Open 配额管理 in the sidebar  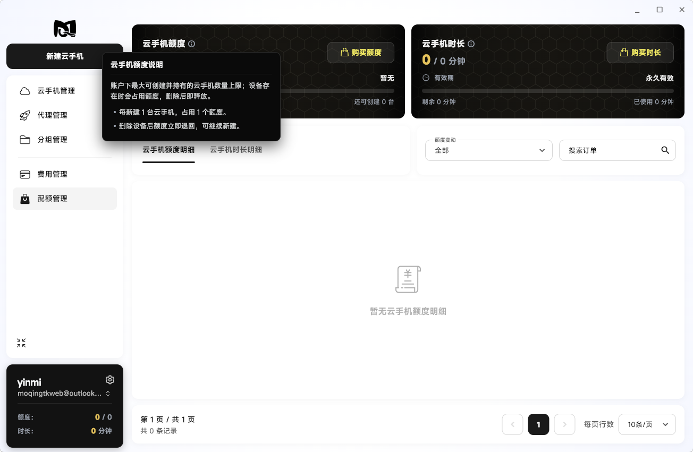(x=65, y=199)
